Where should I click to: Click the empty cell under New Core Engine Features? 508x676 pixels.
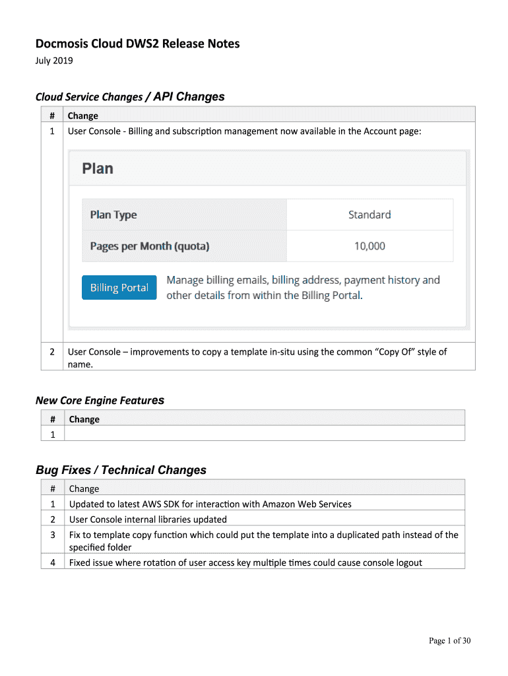point(264,434)
